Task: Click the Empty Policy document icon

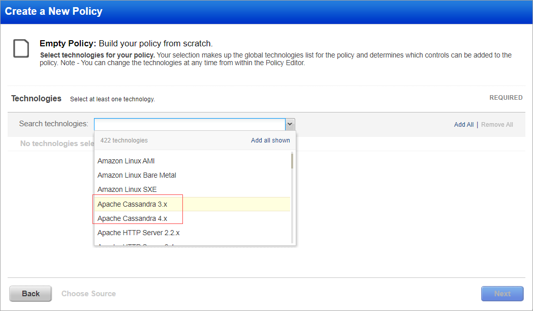Action: click(20, 49)
